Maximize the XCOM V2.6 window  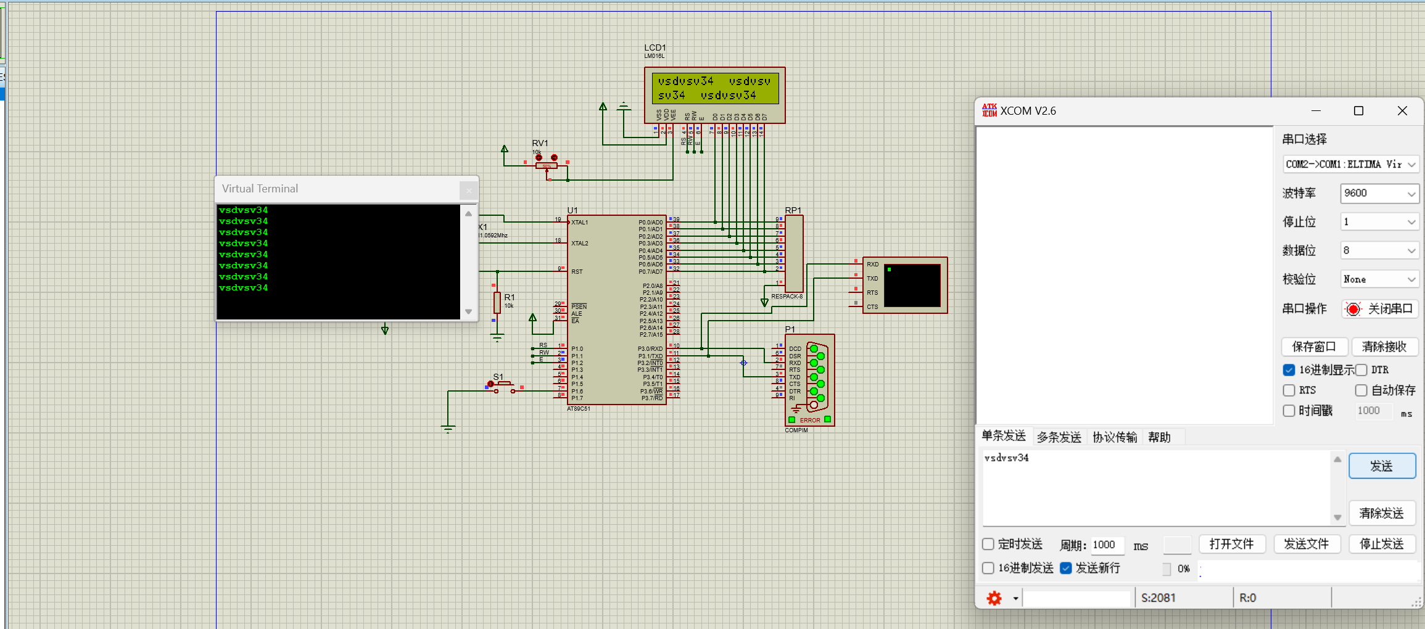pos(1358,111)
